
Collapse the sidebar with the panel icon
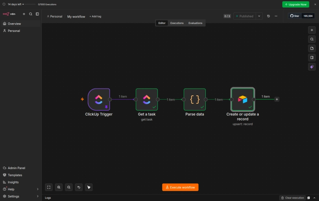(37, 14)
